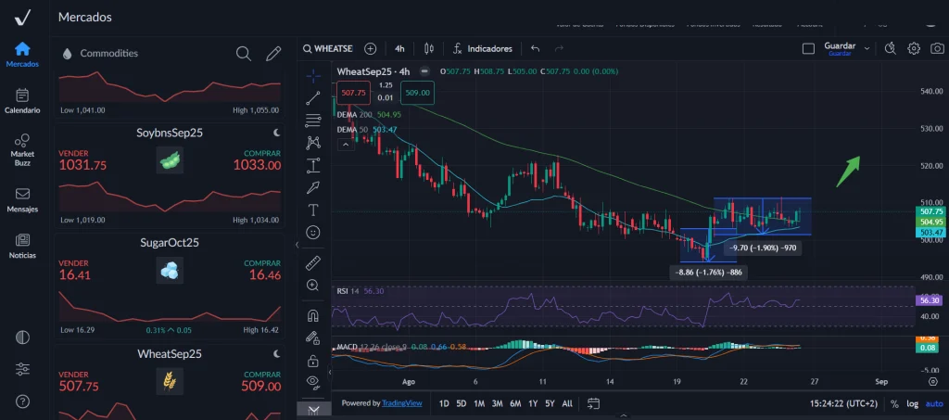Click the WHEATSE symbol search field
The width and height of the screenshot is (949, 420).
pos(334,48)
